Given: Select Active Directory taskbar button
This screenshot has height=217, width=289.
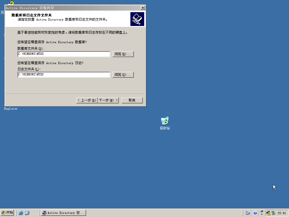Looking at the screenshot, I should 64,213.
